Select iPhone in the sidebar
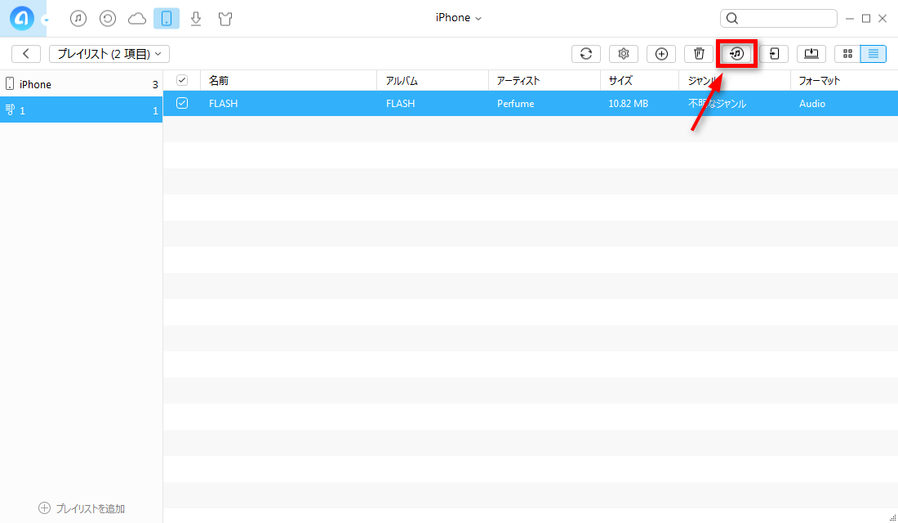 tap(82, 84)
